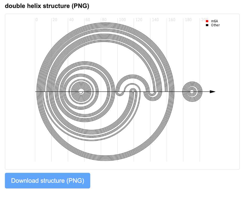Click the axis tick label 140
Viewport: 245px width, 200px height.
tap(155, 20)
